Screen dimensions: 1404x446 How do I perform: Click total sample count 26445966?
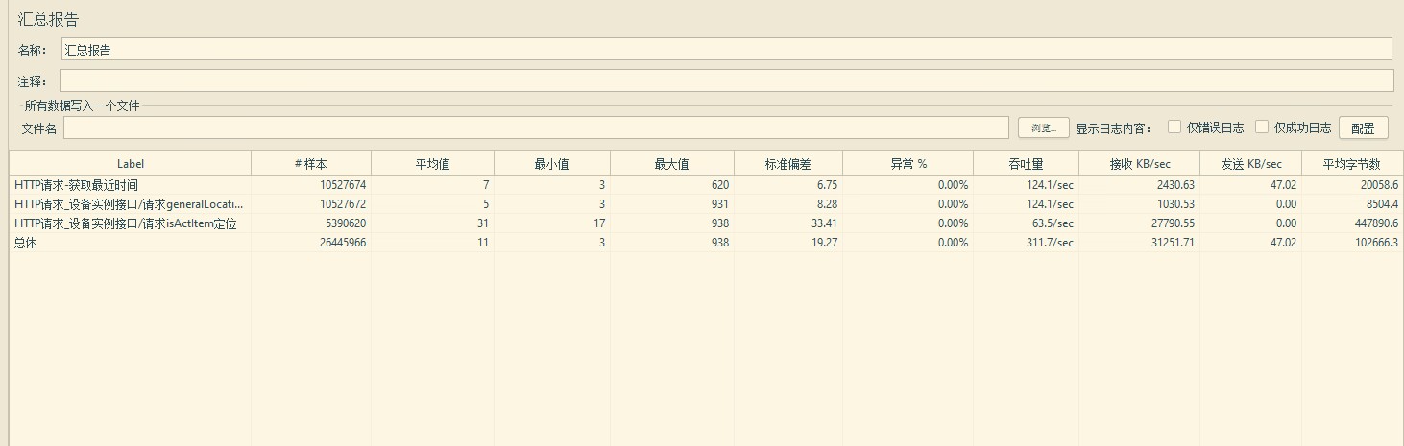tap(342, 243)
